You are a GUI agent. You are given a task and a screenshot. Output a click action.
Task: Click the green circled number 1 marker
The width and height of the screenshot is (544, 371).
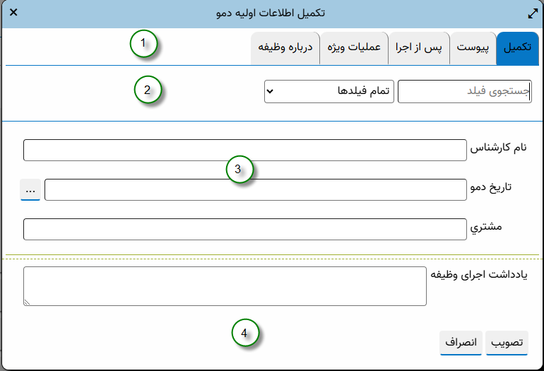click(143, 44)
